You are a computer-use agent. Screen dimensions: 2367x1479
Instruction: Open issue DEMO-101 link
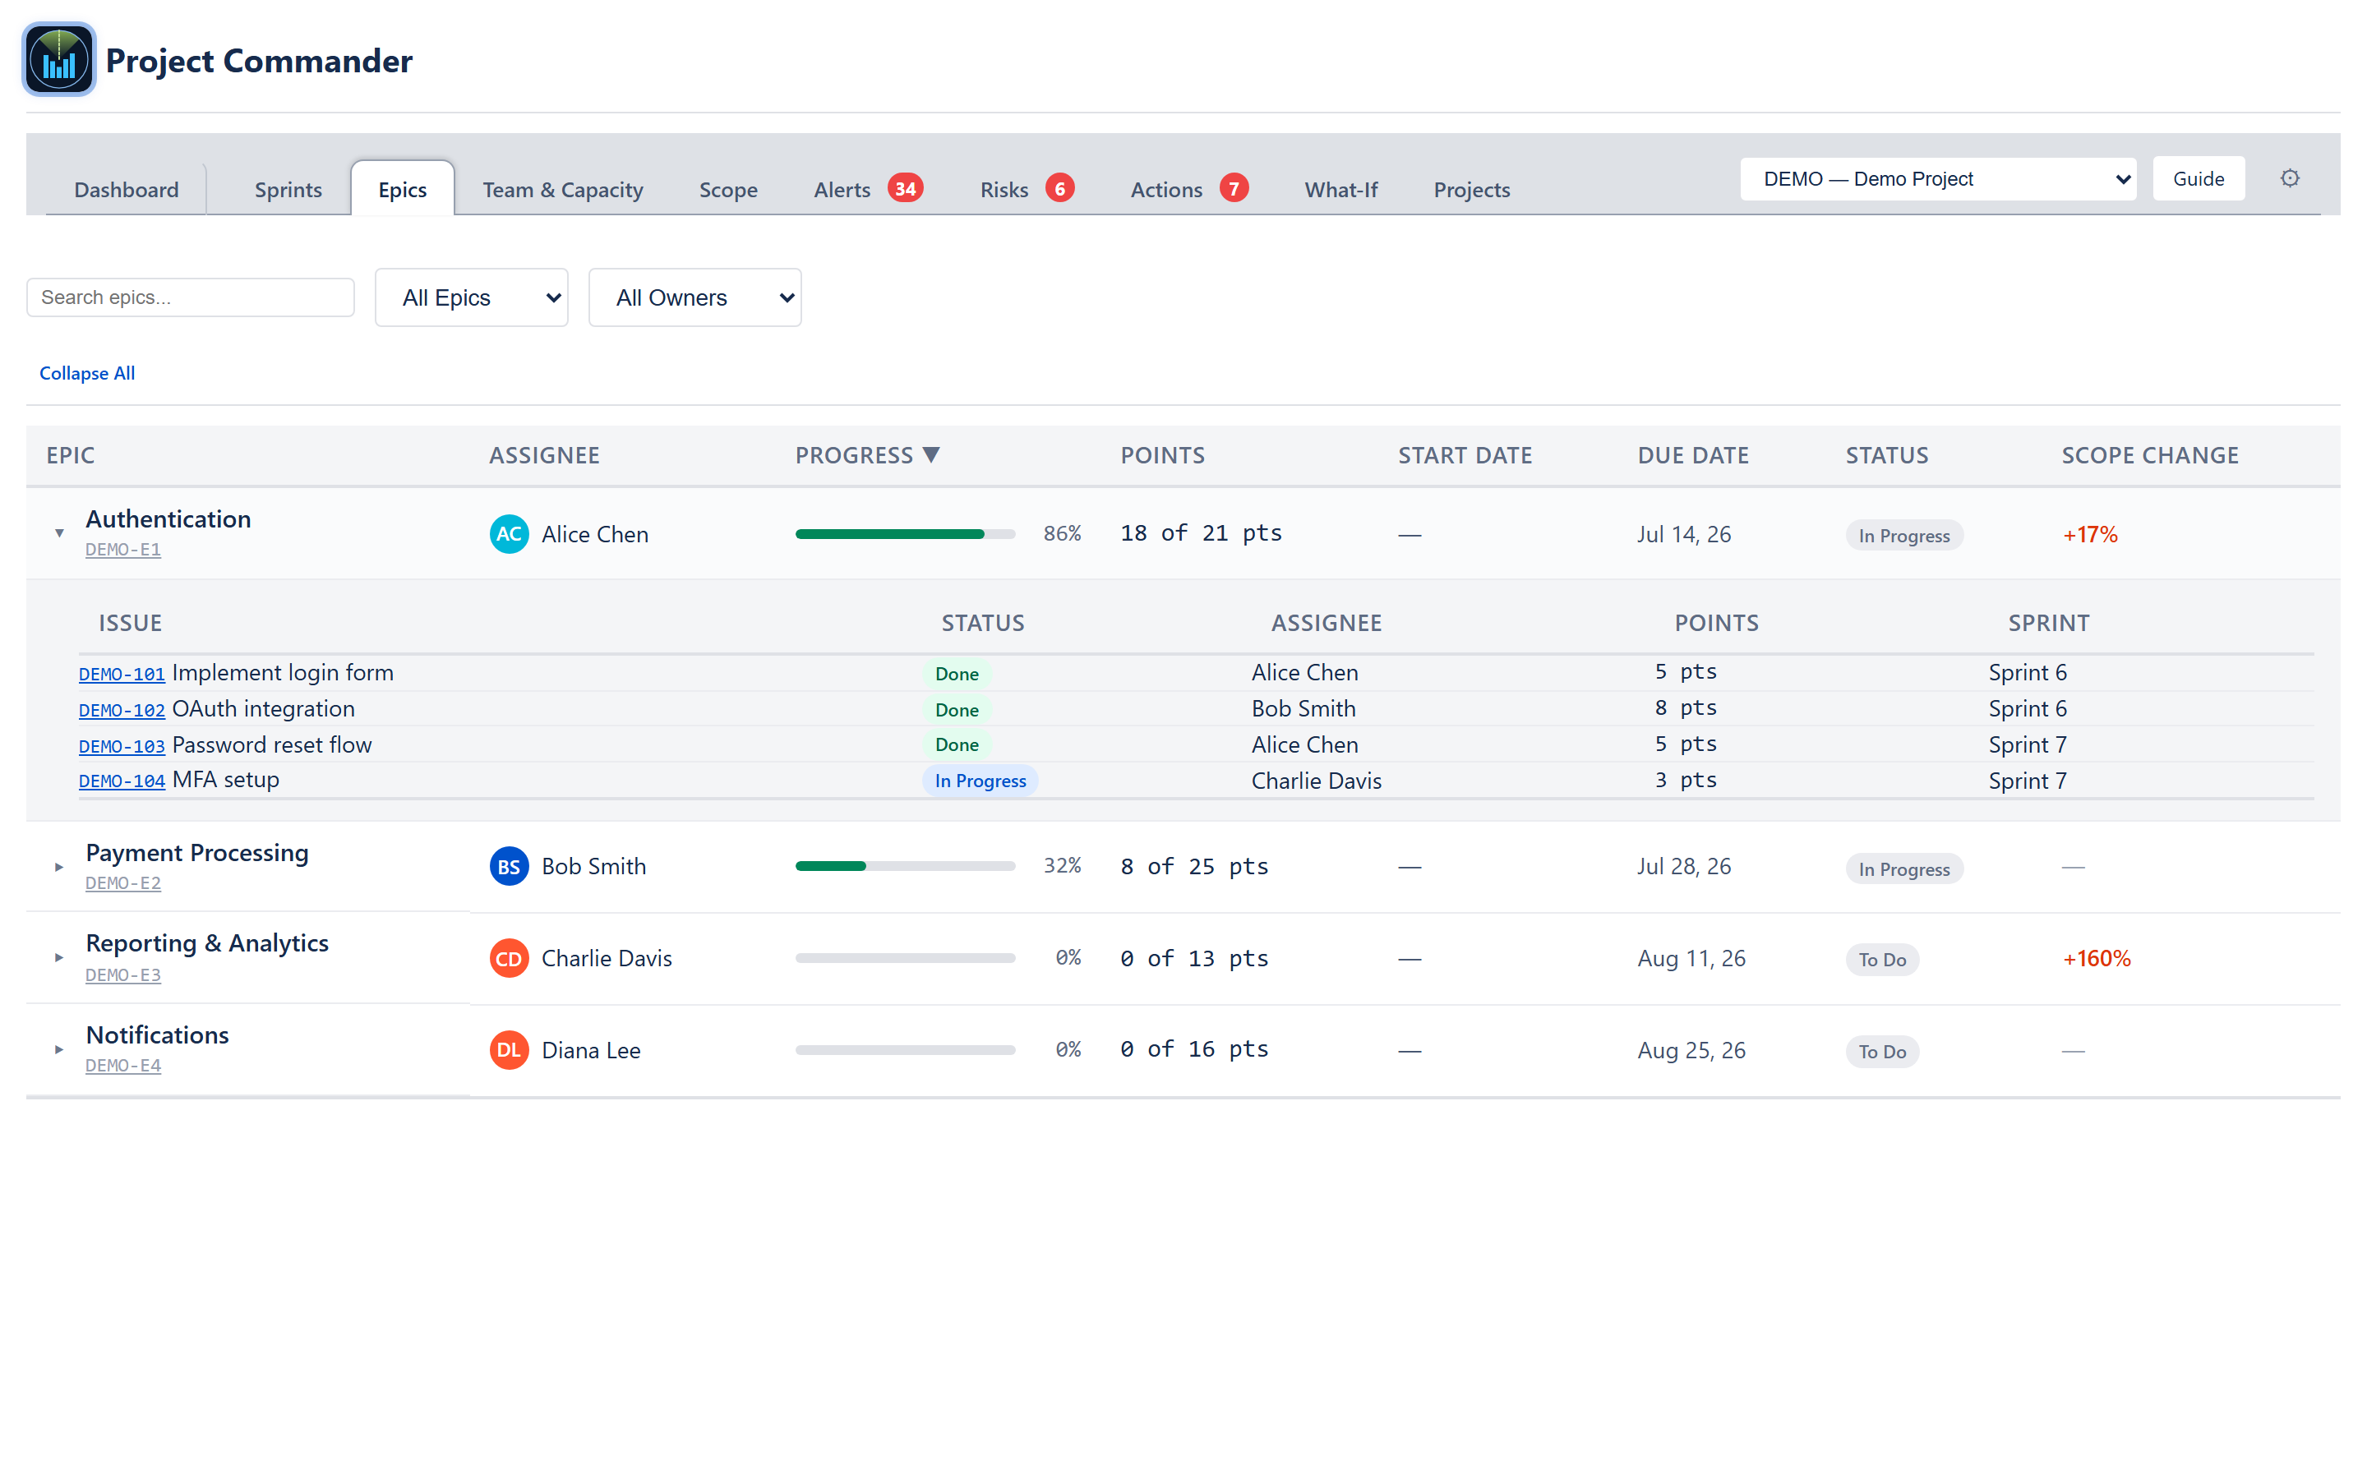(122, 674)
